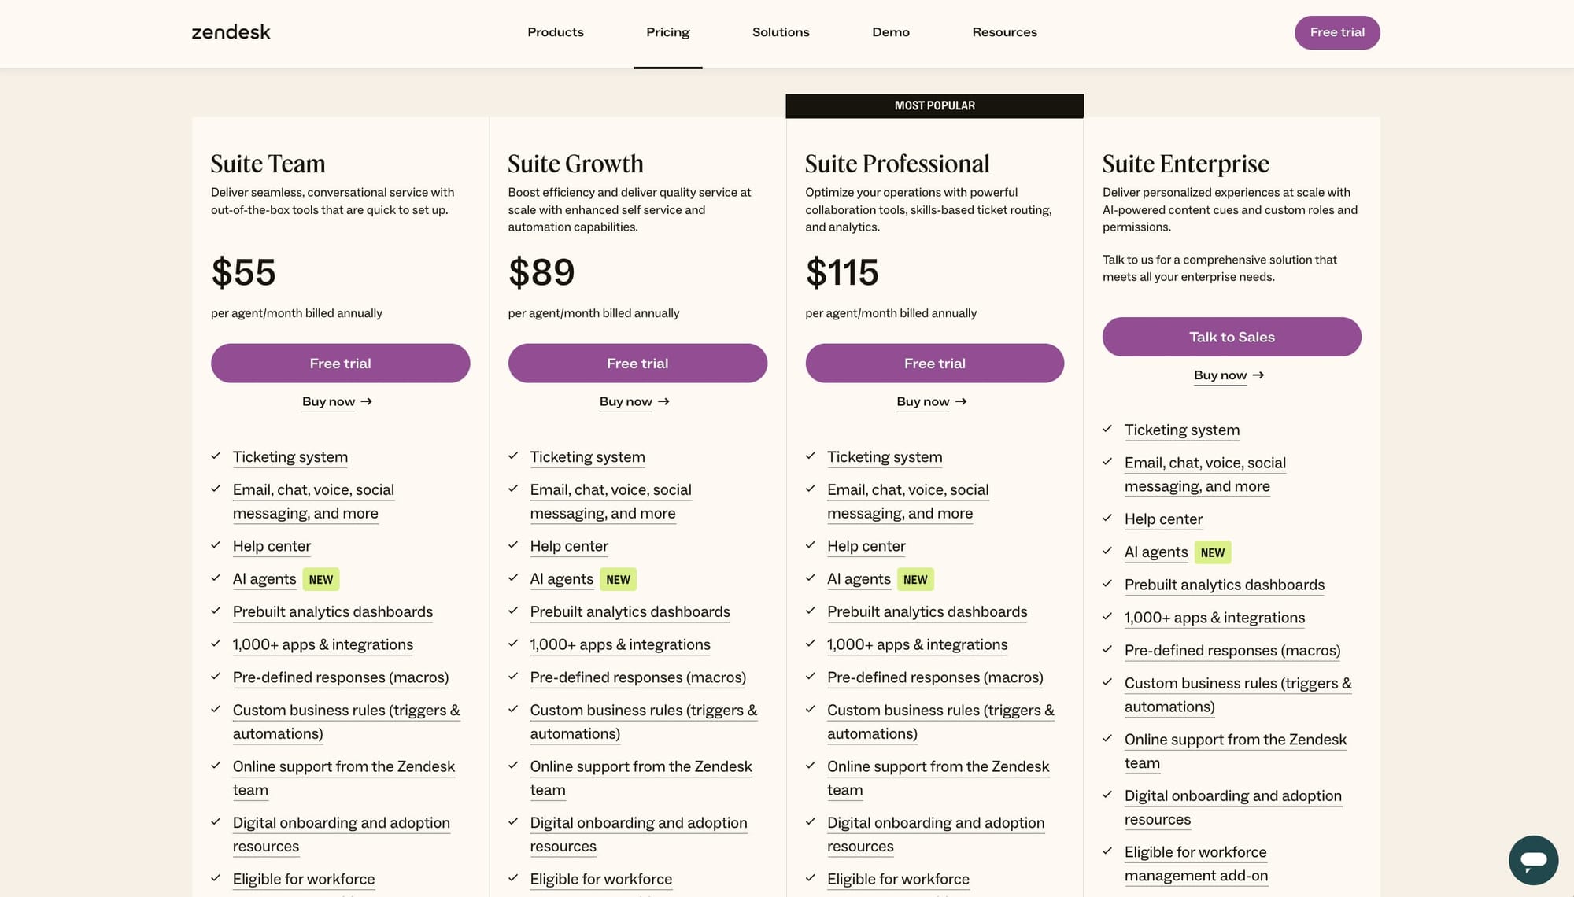Open the Solutions menu
Screen dimensions: 1574x897
coord(780,32)
